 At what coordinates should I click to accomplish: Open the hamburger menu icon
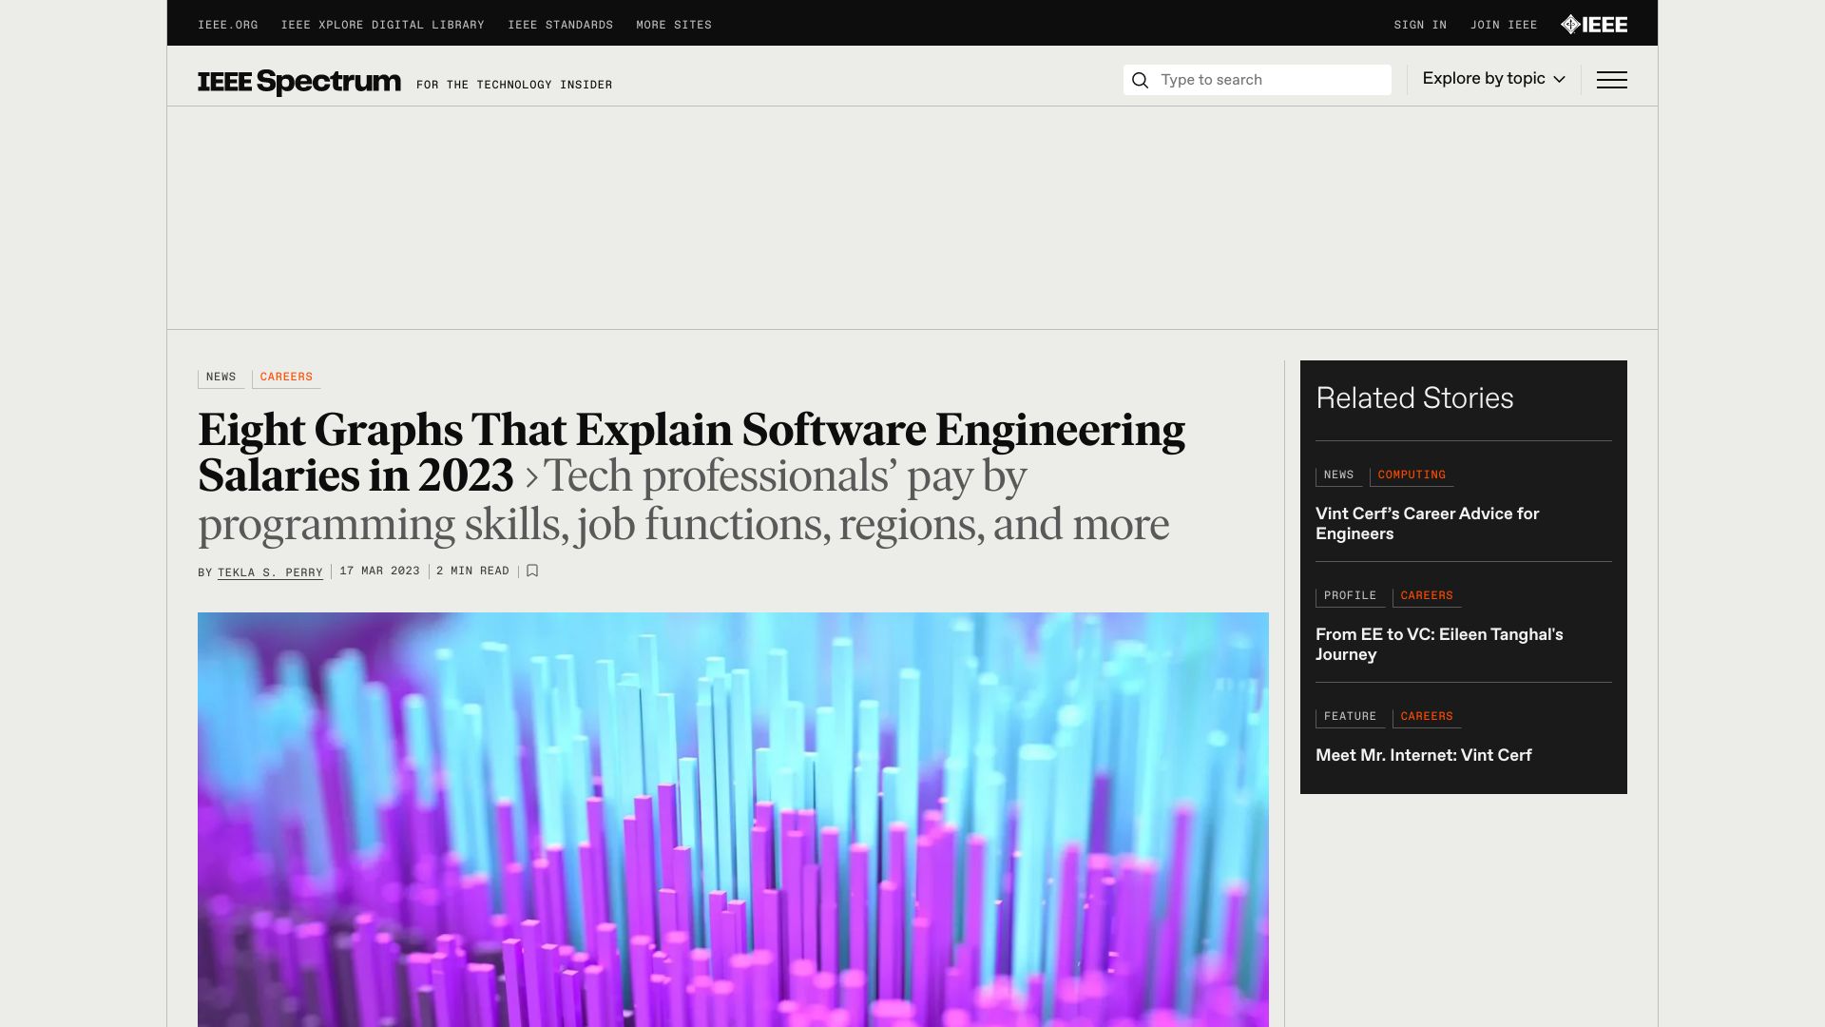point(1611,80)
